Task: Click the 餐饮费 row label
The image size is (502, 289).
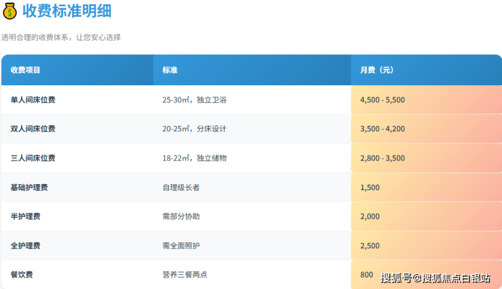Action: (x=22, y=275)
